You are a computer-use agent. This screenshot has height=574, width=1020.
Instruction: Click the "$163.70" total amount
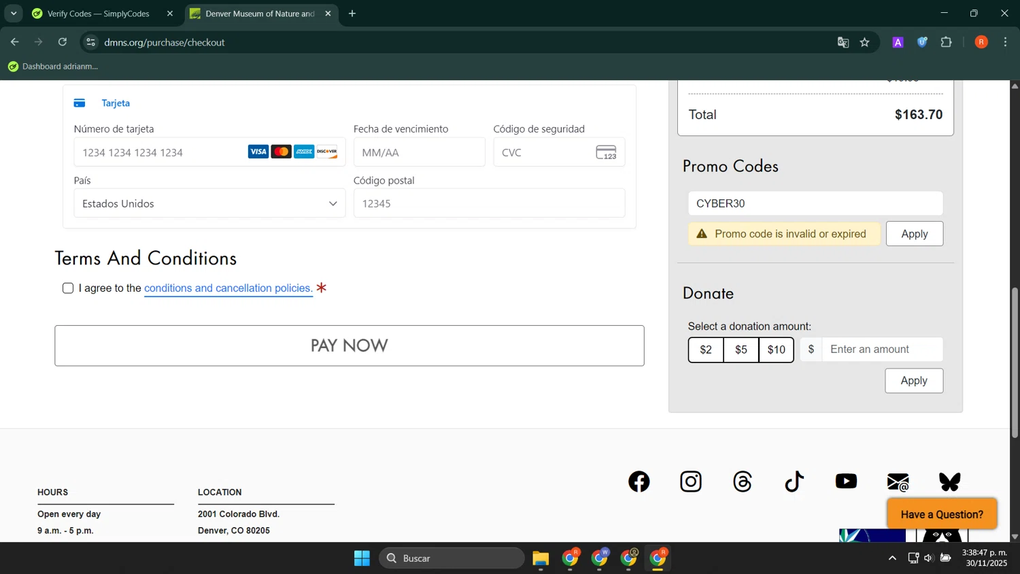click(x=919, y=115)
